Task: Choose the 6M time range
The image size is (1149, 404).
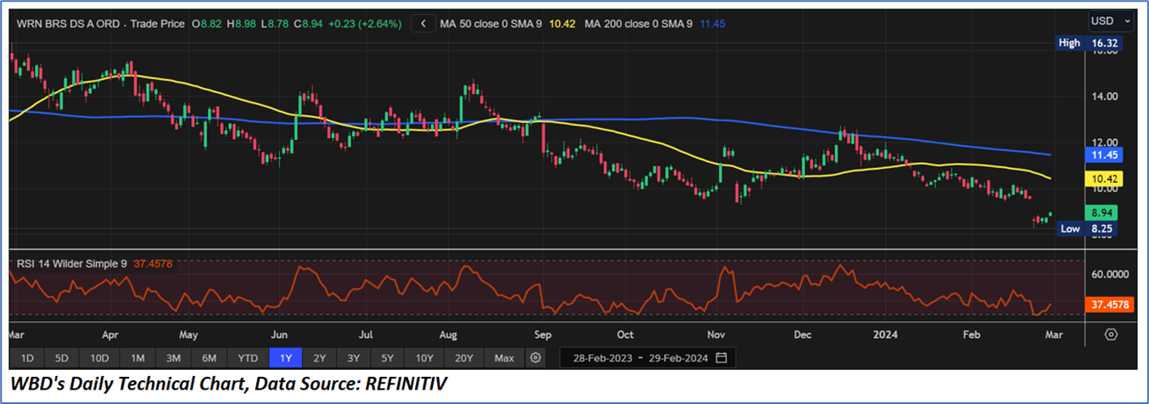Action: (209, 357)
